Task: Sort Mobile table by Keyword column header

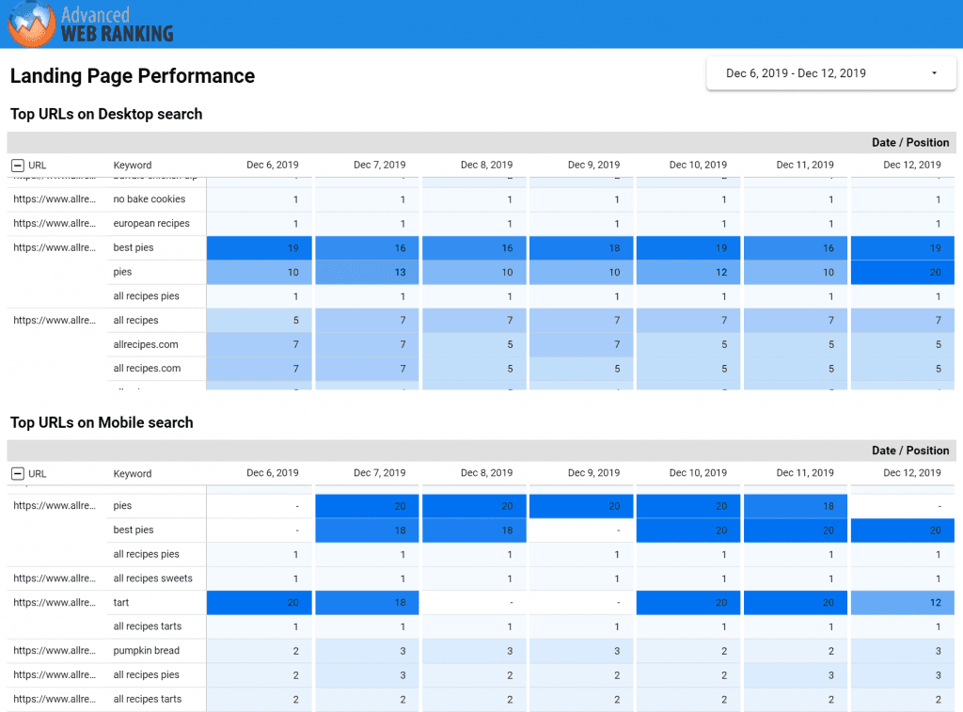Action: pos(132,474)
